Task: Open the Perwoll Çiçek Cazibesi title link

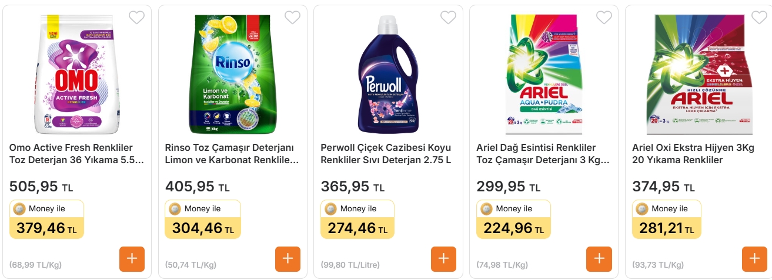Action: 386,154
